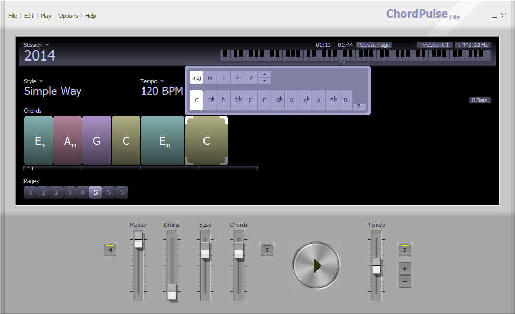Select the wider second Em chord block

tap(163, 141)
